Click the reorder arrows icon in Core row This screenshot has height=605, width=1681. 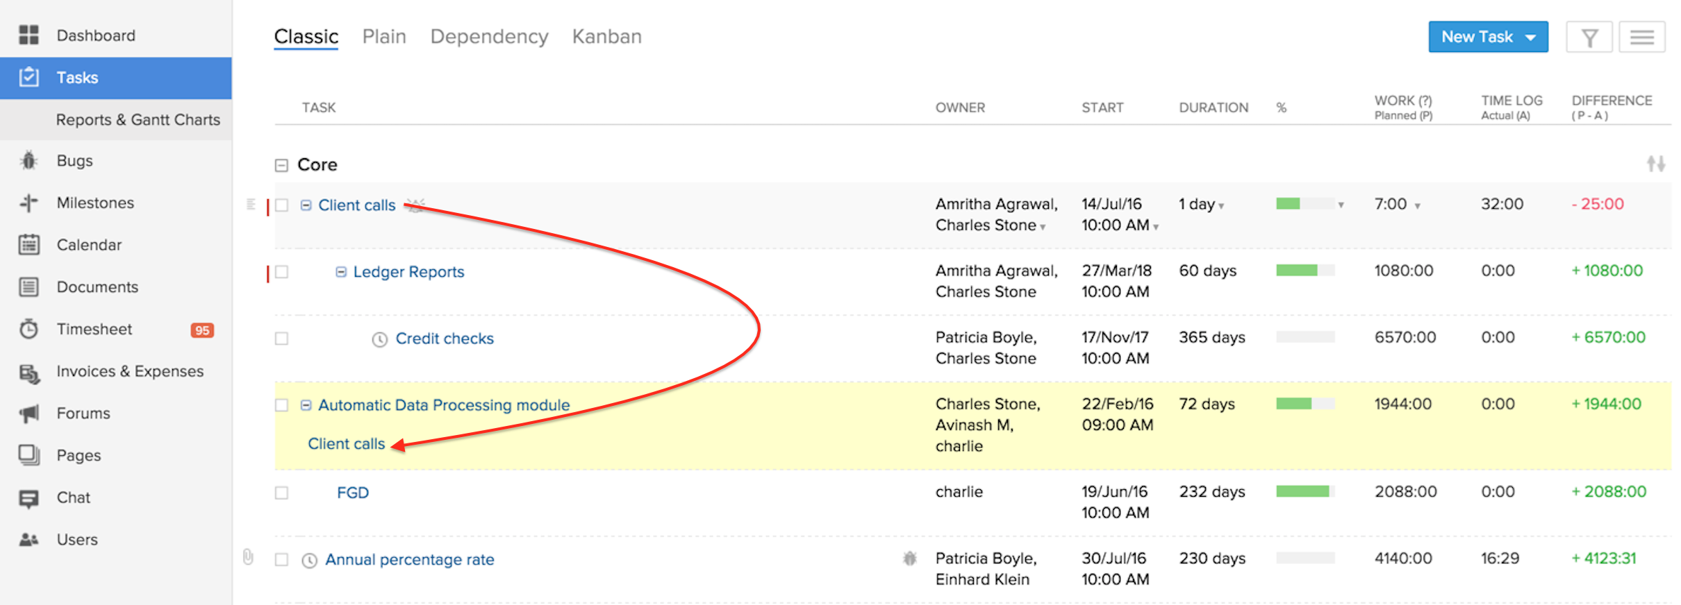(x=1655, y=164)
